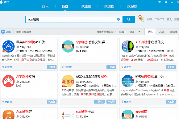Open group title app刷榜 合作交流群
This screenshot has height=119, width=179.
90,42
